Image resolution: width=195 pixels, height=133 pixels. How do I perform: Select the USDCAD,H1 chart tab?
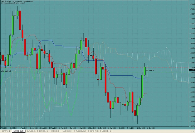106,131
